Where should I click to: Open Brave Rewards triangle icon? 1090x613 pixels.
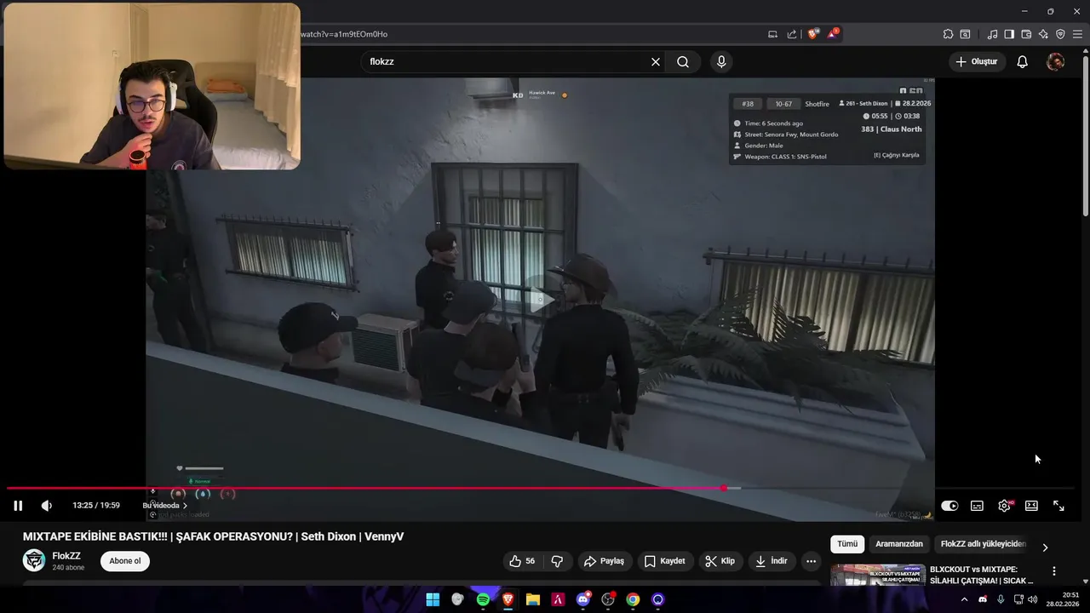click(833, 34)
